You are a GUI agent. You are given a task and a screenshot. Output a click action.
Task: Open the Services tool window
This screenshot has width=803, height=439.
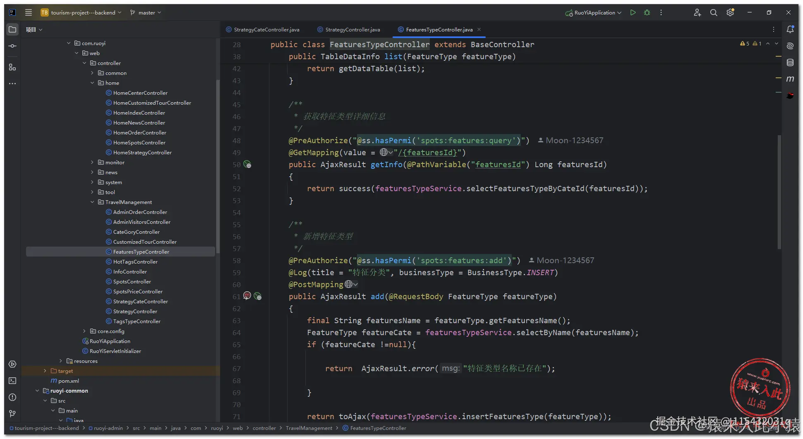12,364
